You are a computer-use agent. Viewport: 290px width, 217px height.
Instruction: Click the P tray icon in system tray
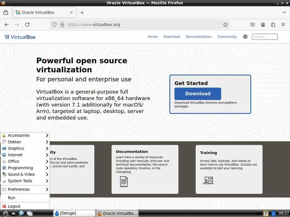click(266, 214)
